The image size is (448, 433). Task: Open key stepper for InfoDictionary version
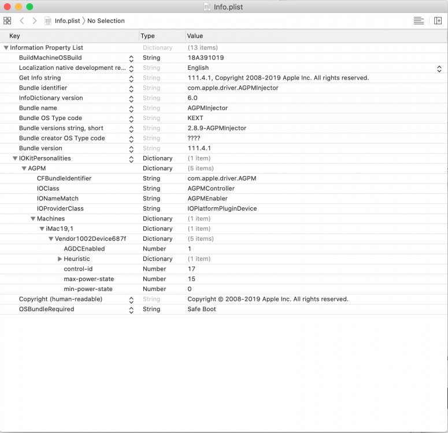[x=131, y=99]
